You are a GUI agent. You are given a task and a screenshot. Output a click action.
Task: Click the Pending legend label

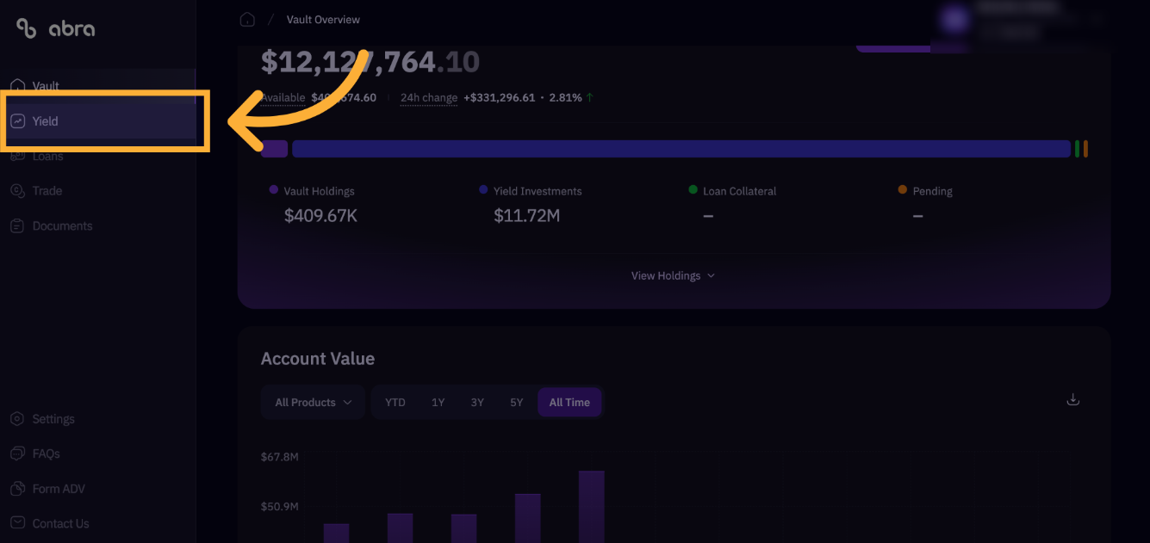(x=932, y=191)
